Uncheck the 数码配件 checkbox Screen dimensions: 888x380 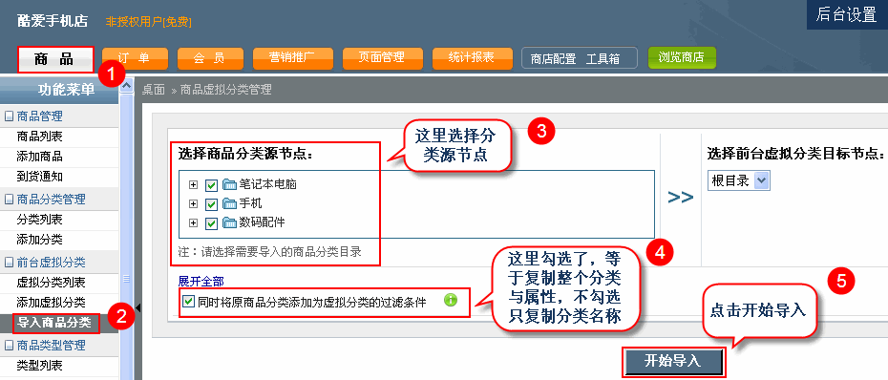point(212,223)
